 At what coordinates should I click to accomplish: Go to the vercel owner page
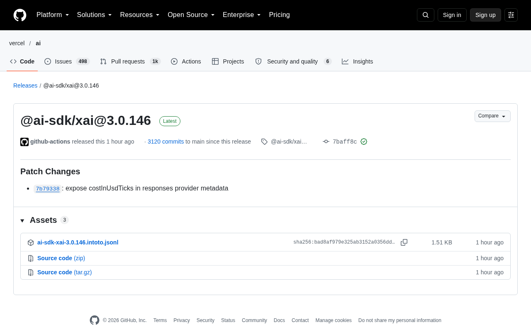tap(17, 43)
